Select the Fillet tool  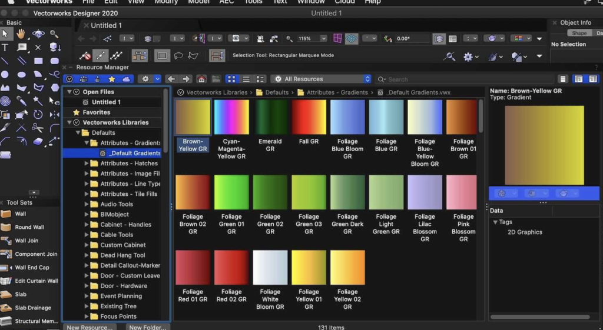pos(55,128)
